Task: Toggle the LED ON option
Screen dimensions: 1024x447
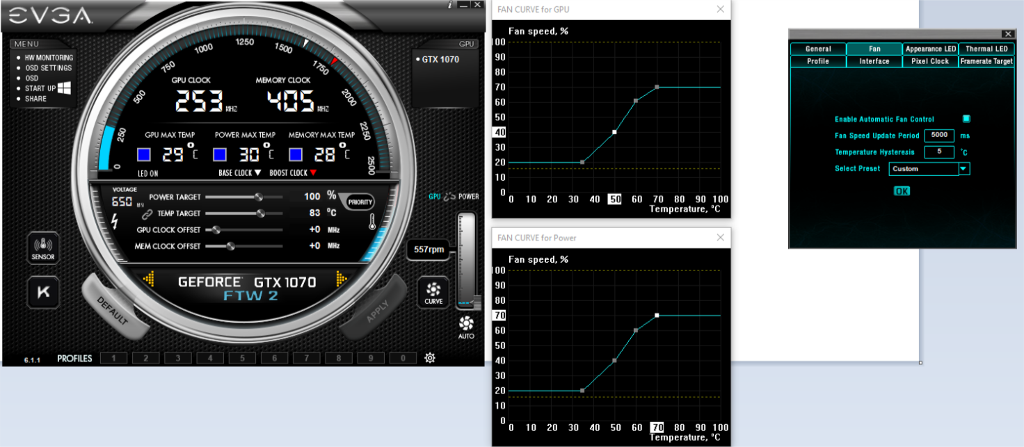Action: pyautogui.click(x=147, y=173)
